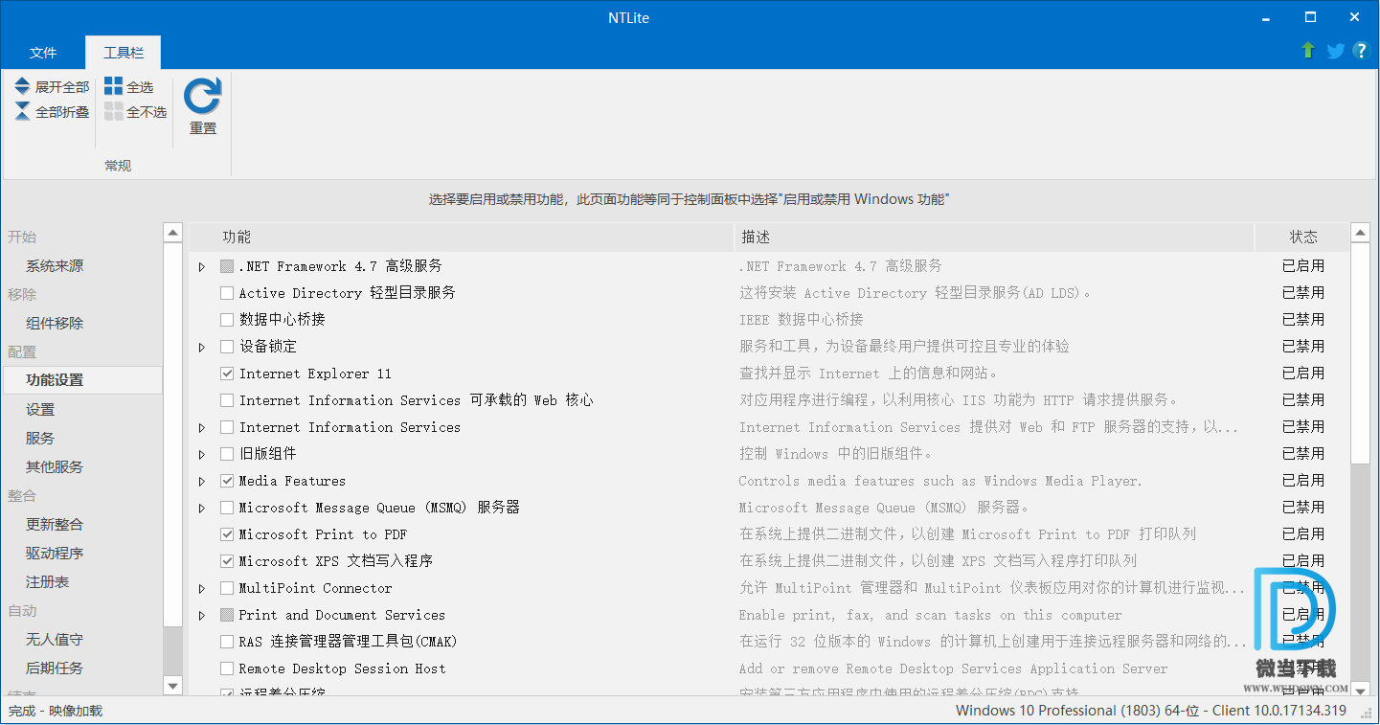Open the 文件 tab
Image resolution: width=1380 pixels, height=725 pixels.
[x=43, y=53]
